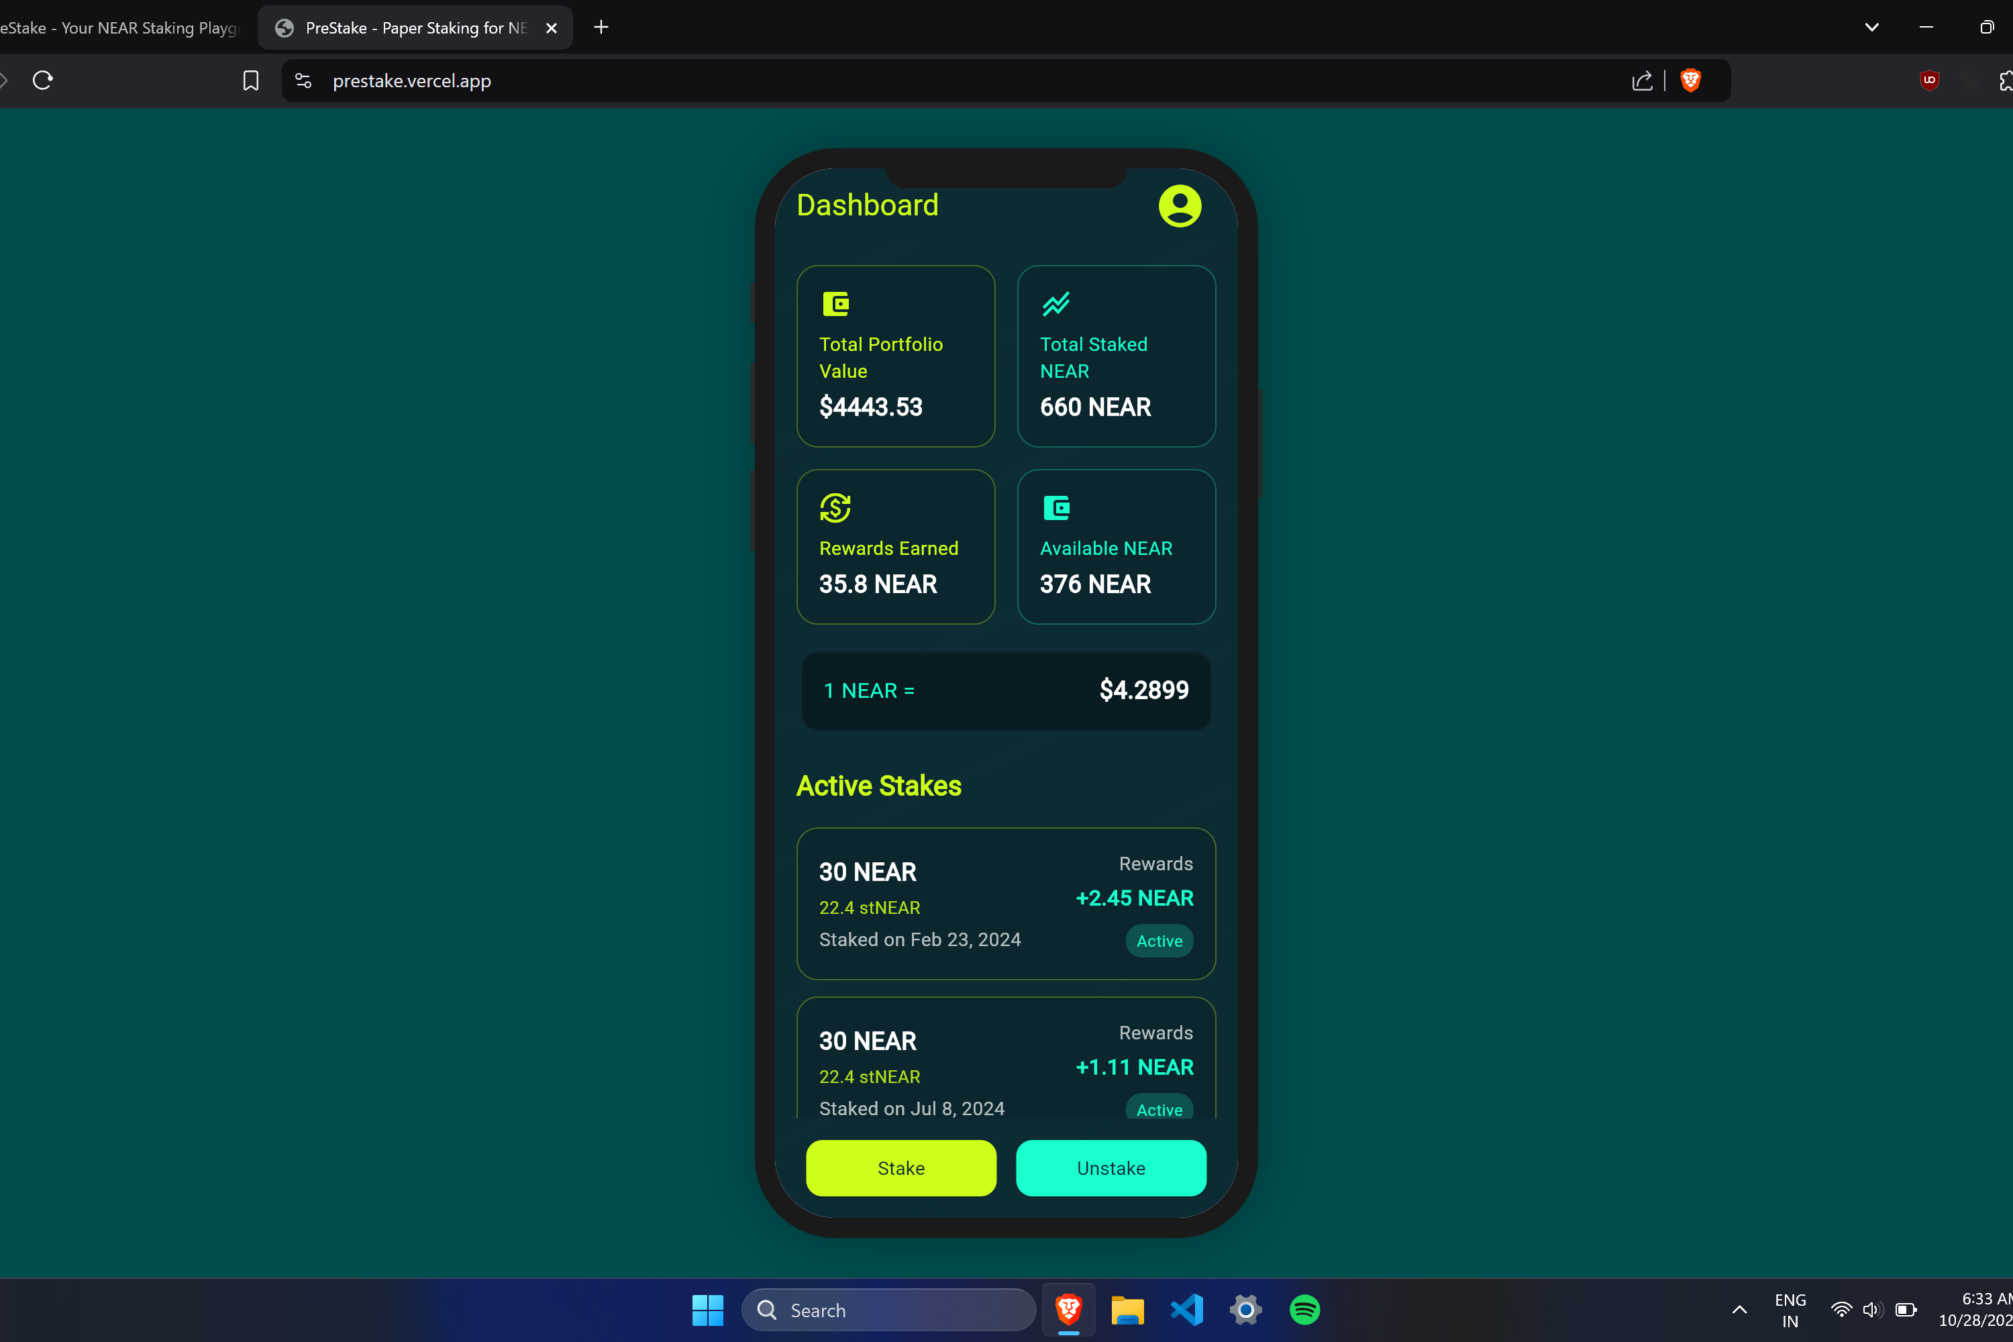The height and width of the screenshot is (1342, 2013).
Task: Click the share page icon in the address bar
Action: coord(1641,81)
